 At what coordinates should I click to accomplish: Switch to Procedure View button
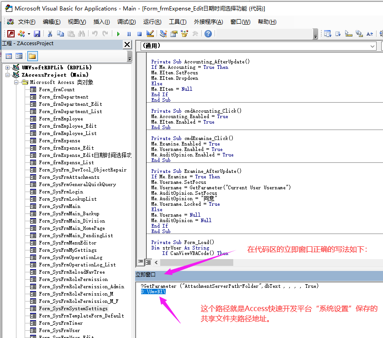tap(141, 262)
